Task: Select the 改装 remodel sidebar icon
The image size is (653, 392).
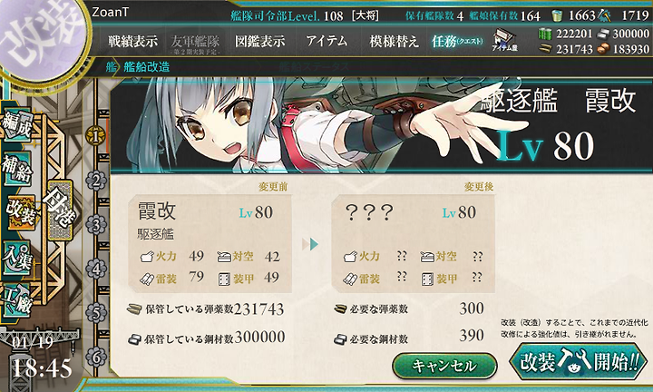Action: click(20, 212)
